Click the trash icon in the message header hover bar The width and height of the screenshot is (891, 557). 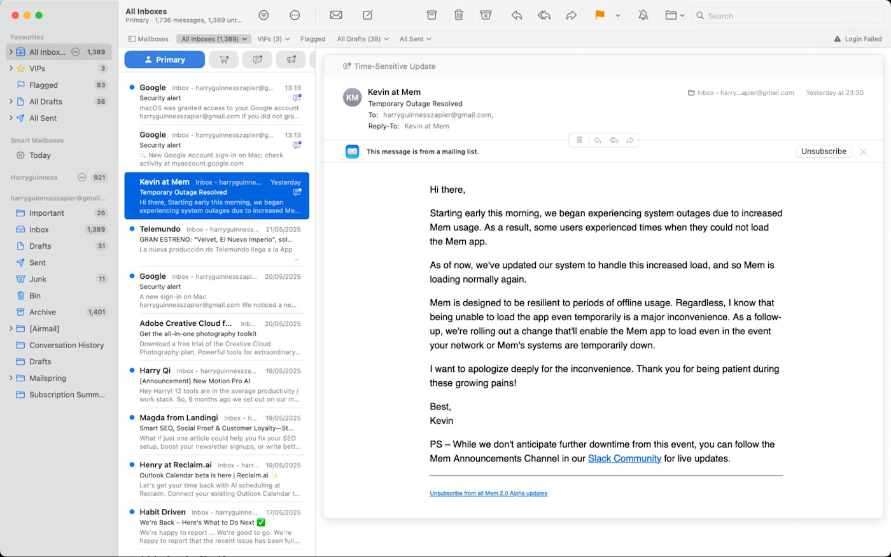click(579, 140)
